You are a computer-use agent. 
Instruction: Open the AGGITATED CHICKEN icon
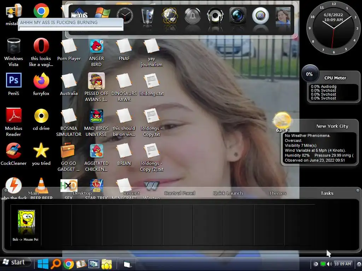[x=97, y=151]
